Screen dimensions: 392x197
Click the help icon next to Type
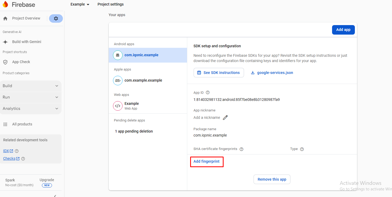(x=302, y=149)
